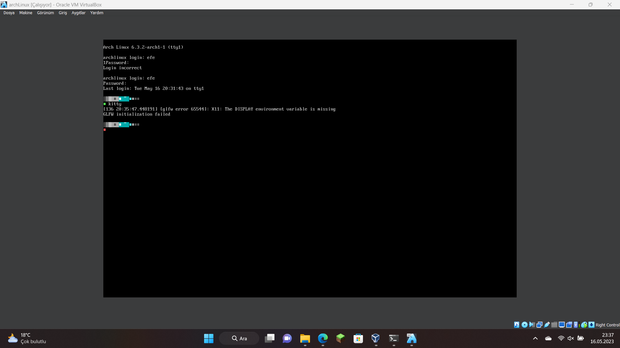Viewport: 620px width, 348px height.
Task: Expand the hidden system tray icons
Action: 535,338
